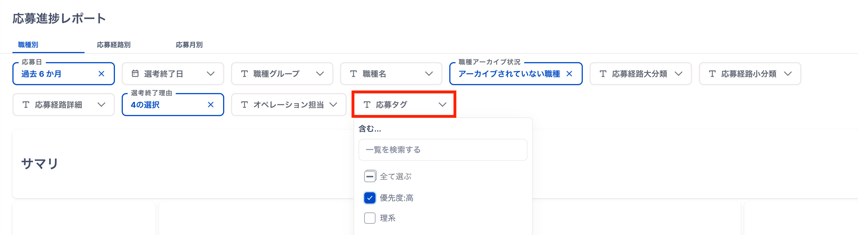Click the text type icon on 応募経路大分類
The height and width of the screenshot is (235, 858).
tap(603, 74)
